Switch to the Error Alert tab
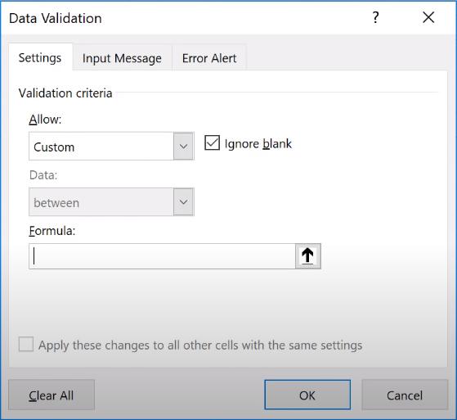 (209, 58)
